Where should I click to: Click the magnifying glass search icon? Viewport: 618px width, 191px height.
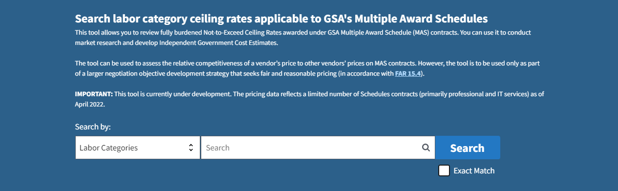point(426,148)
